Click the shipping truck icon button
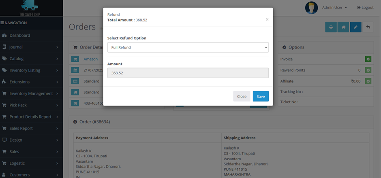 tap(343, 27)
